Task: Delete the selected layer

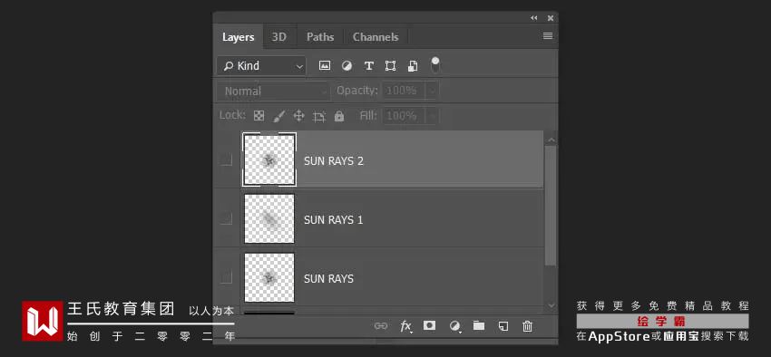Action: 527,326
